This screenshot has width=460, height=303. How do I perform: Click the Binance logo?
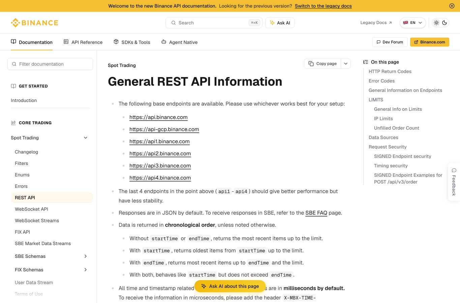pos(34,23)
